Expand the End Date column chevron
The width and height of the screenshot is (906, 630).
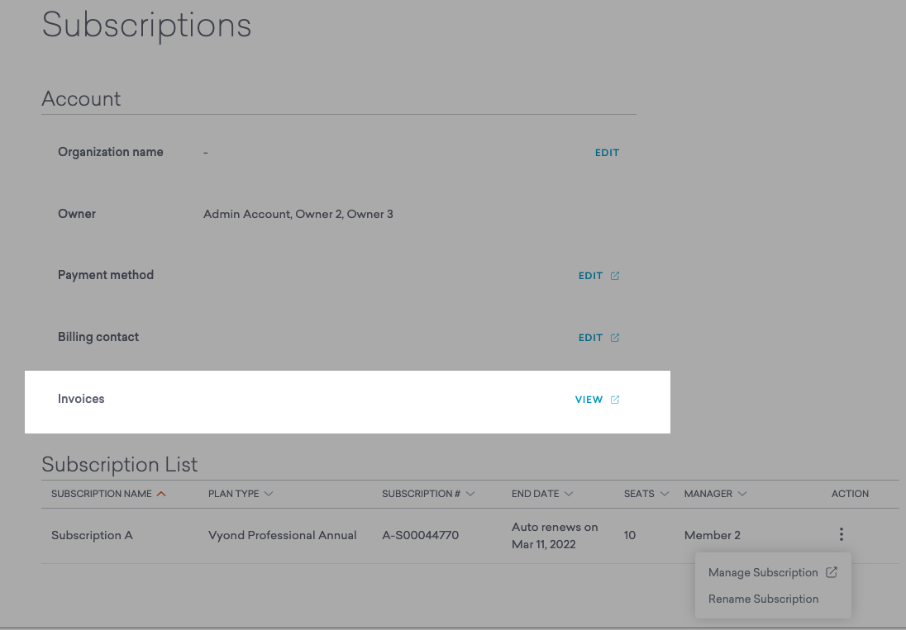(x=568, y=494)
